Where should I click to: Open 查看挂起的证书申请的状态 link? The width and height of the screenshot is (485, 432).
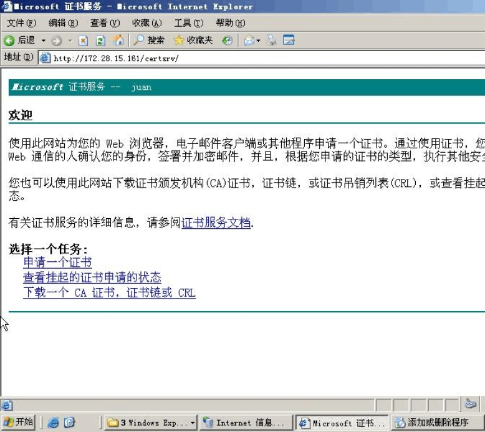click(92, 277)
